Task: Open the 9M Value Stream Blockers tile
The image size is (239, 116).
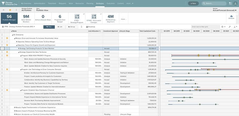Action: pos(26,19)
